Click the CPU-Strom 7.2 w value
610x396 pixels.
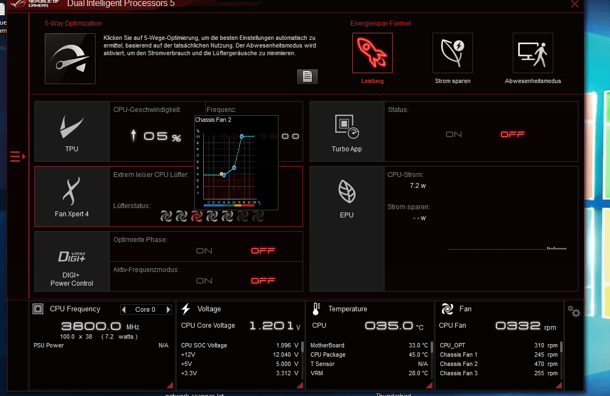pyautogui.click(x=417, y=186)
